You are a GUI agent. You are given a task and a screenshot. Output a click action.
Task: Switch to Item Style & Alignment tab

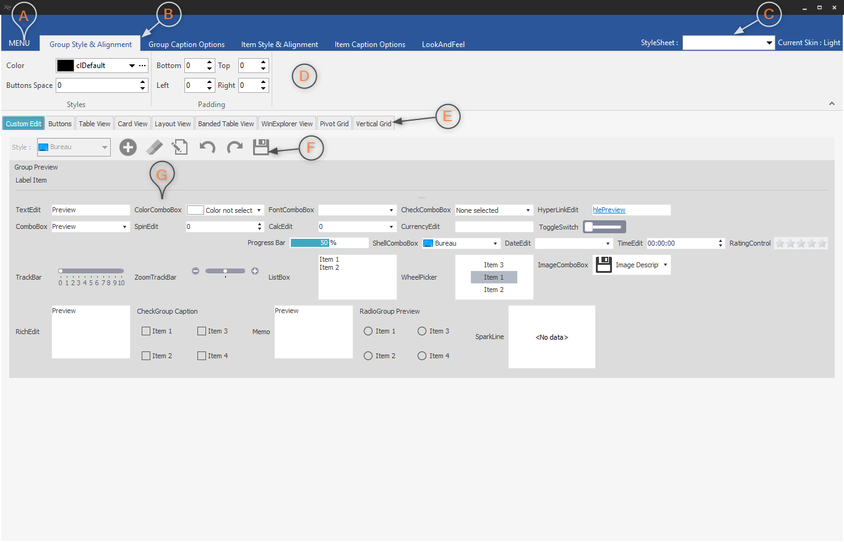280,45
